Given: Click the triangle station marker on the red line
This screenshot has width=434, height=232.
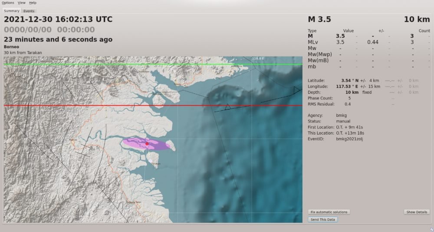Looking at the screenshot, I should click(x=227, y=106).
